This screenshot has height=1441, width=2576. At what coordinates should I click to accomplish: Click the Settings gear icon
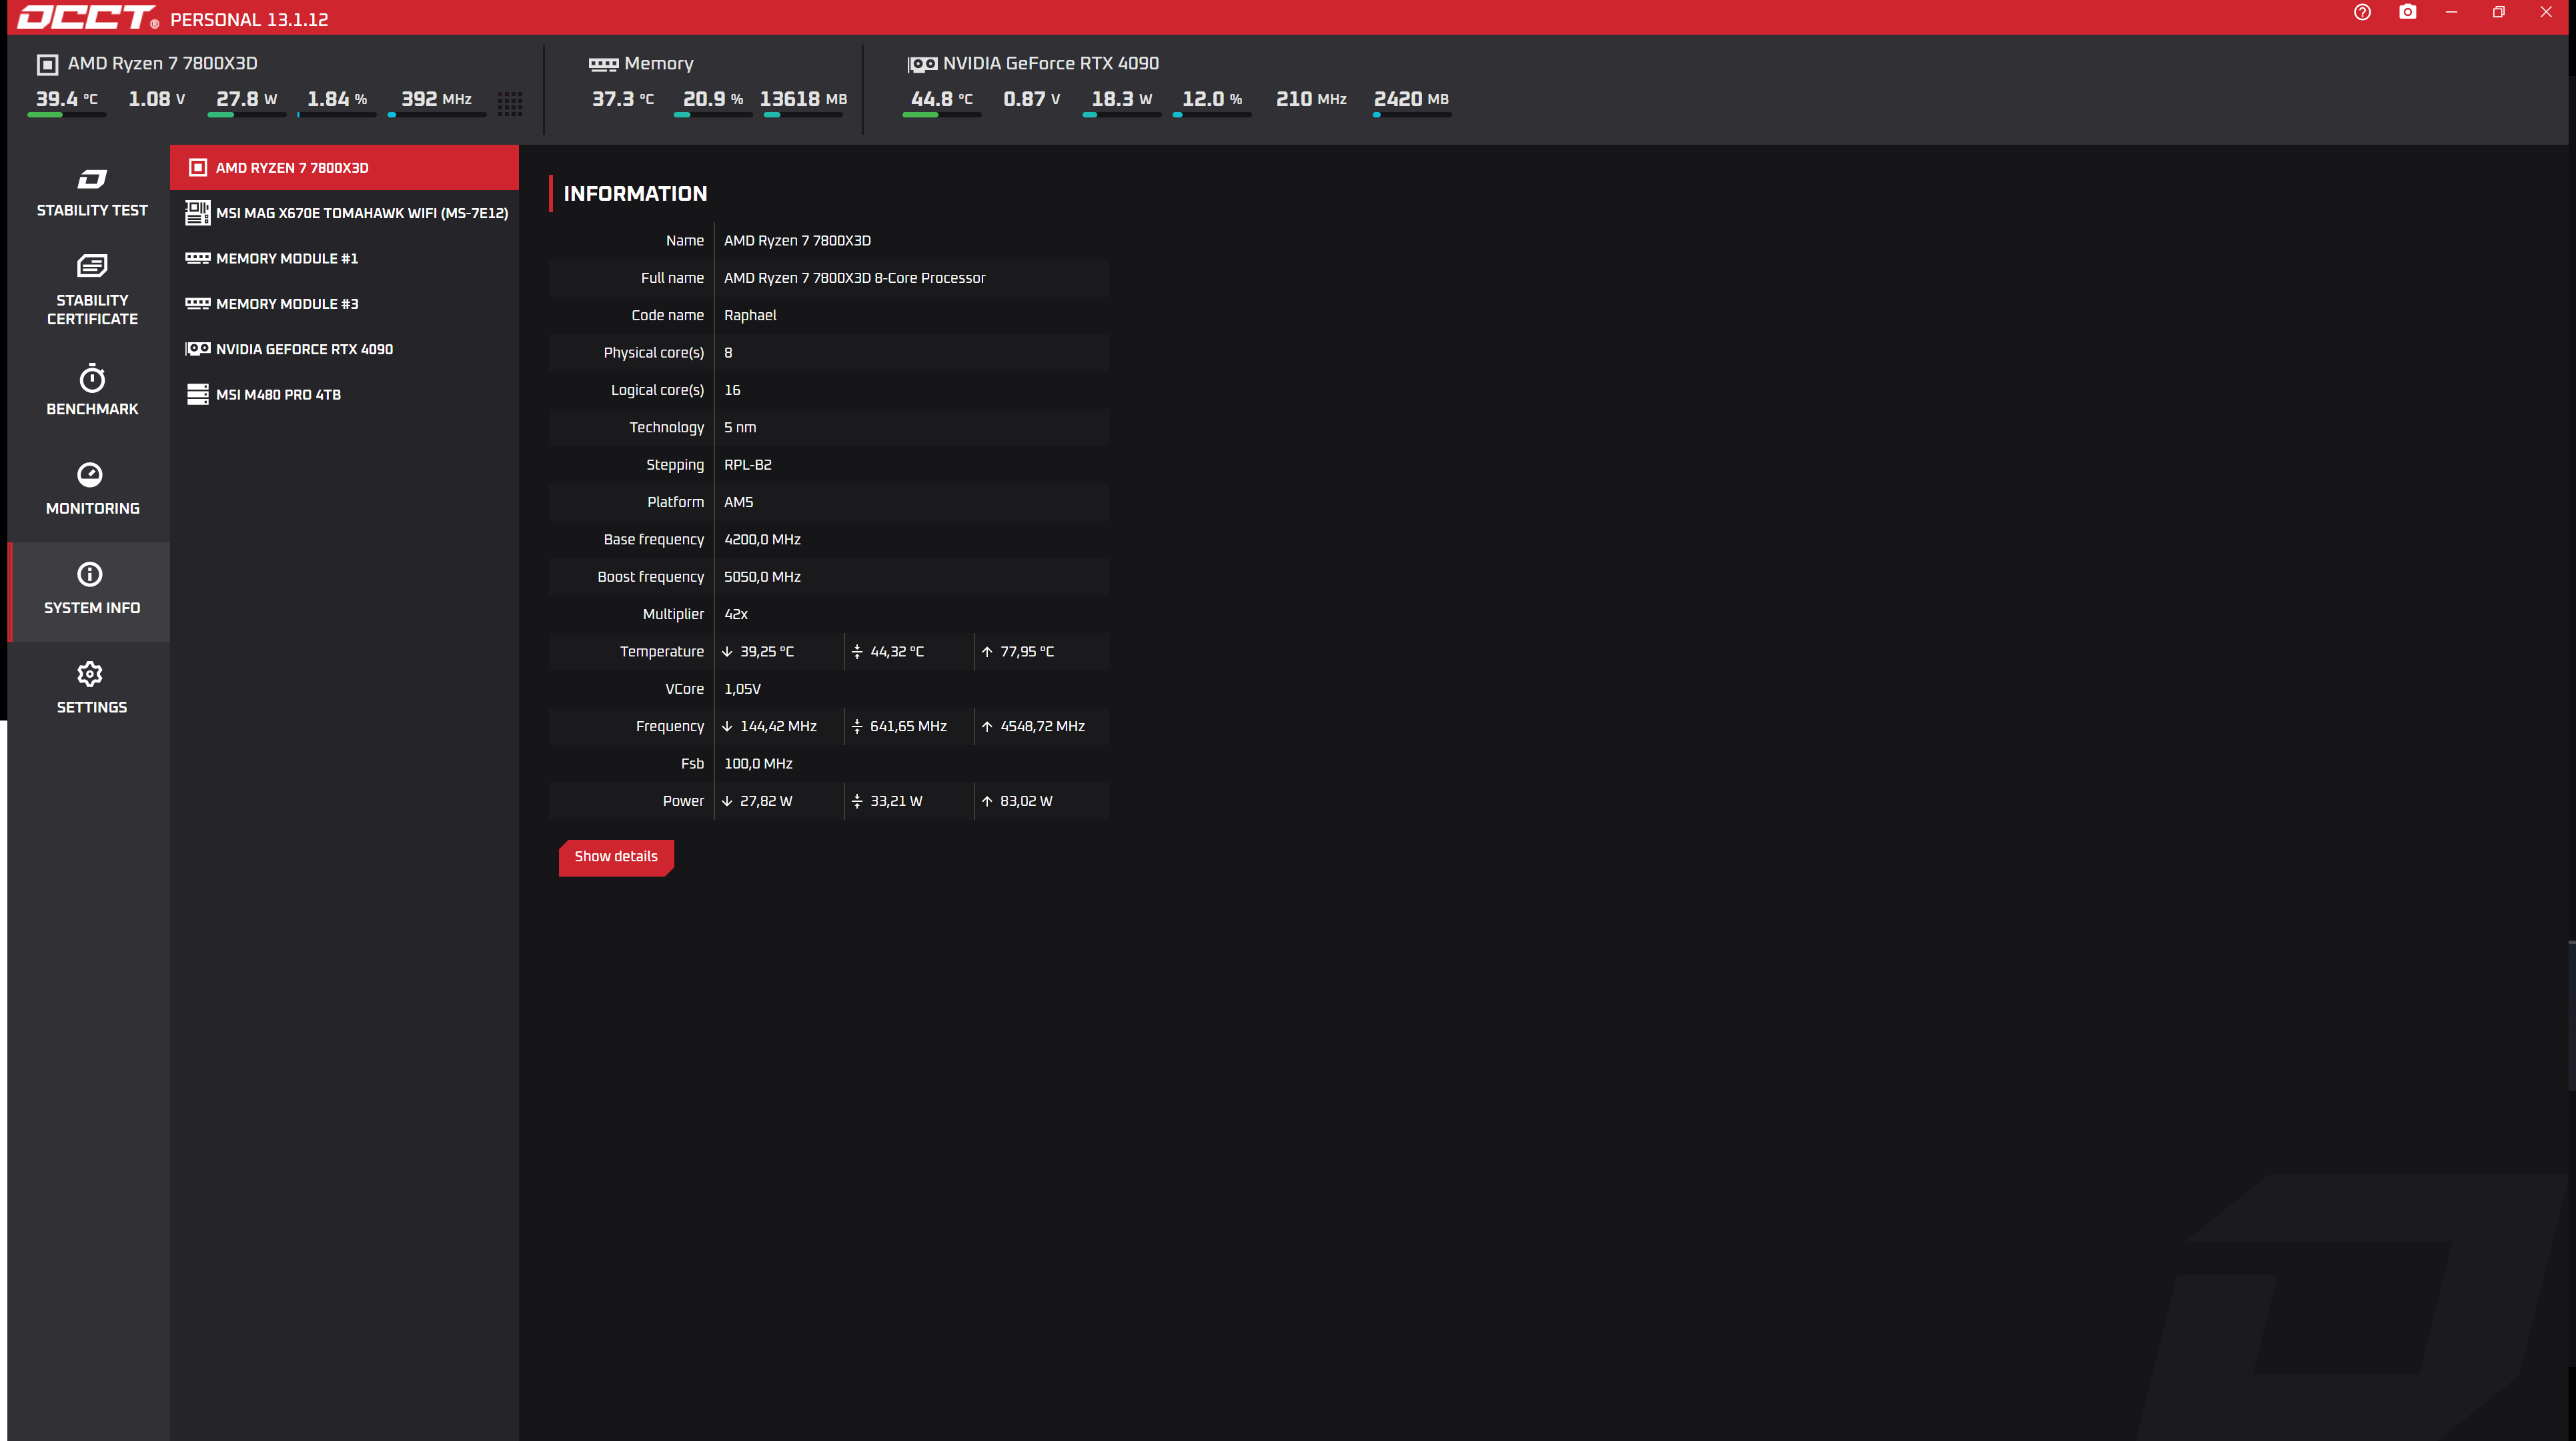[90, 674]
